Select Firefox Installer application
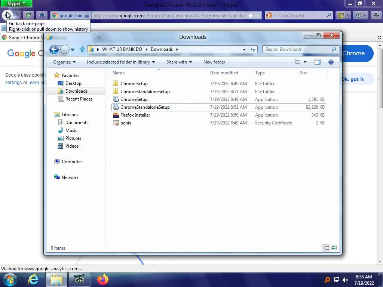 click(218, 115)
